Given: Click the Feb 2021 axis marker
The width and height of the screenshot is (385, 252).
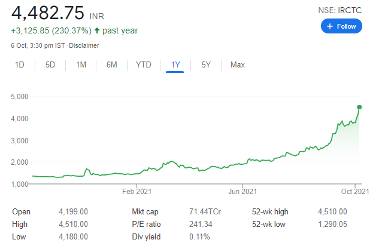Looking at the screenshot, I should pyautogui.click(x=137, y=191).
